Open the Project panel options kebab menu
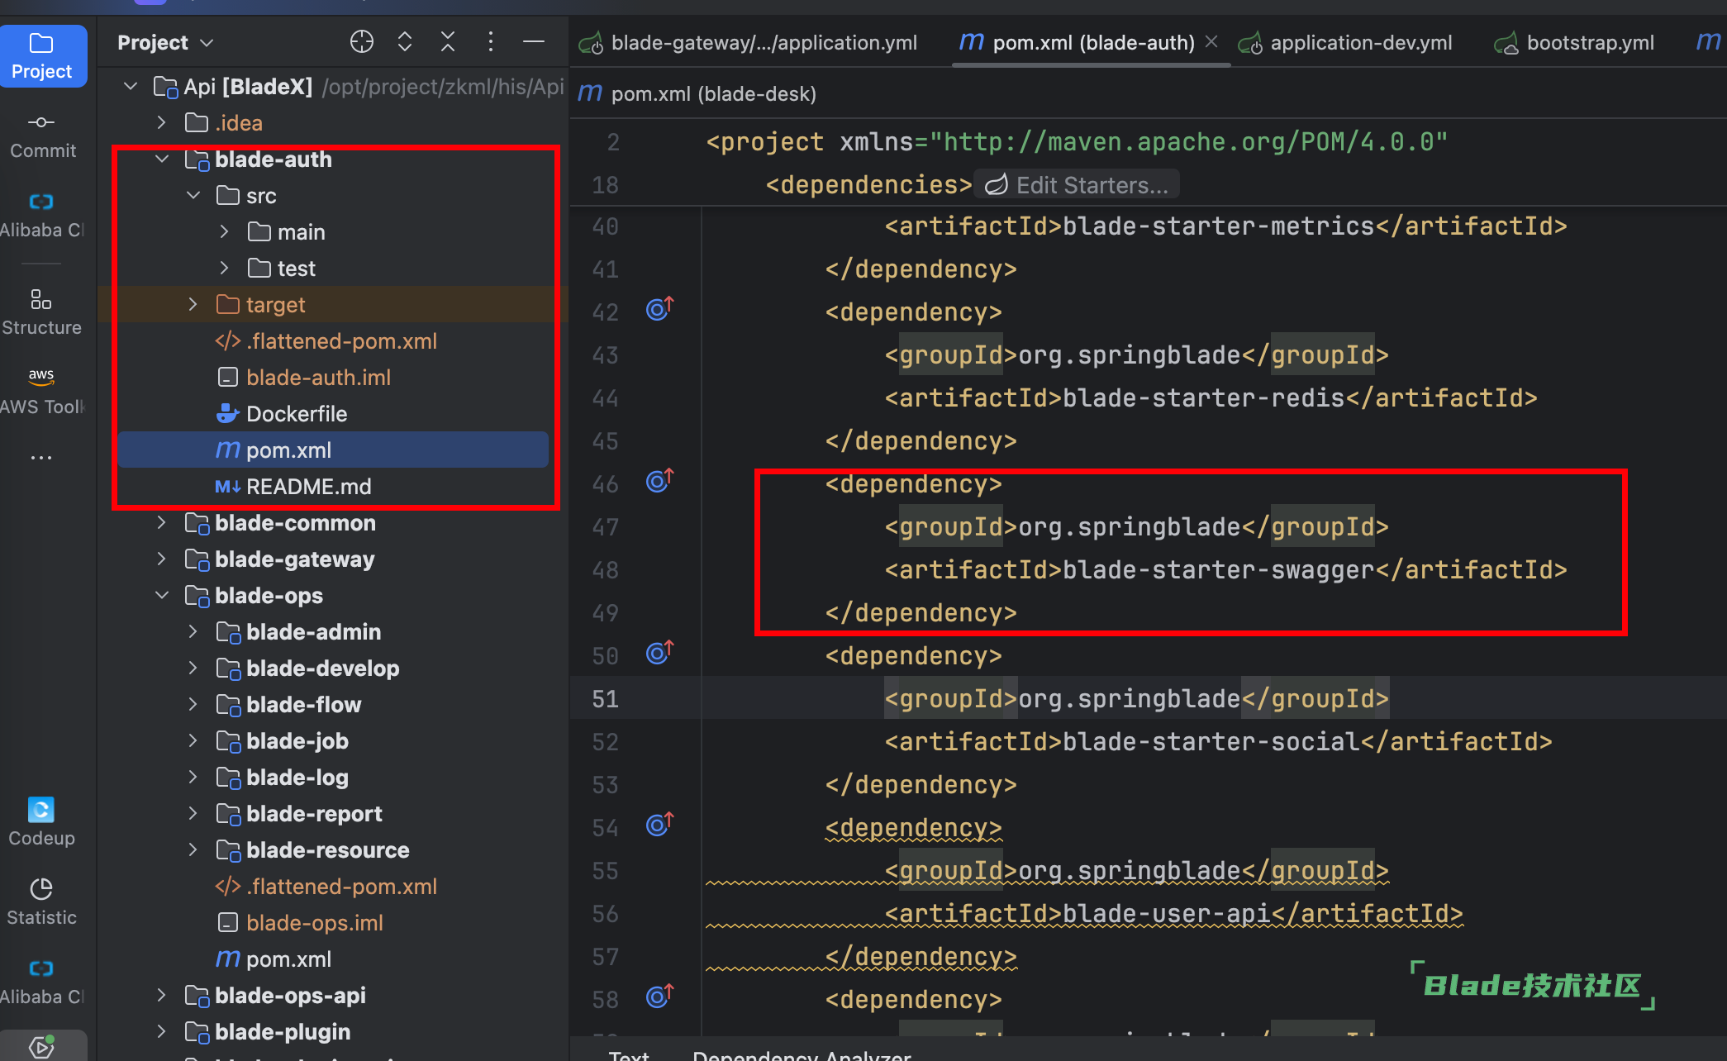Viewport: 1727px width, 1061px height. pos(491,41)
